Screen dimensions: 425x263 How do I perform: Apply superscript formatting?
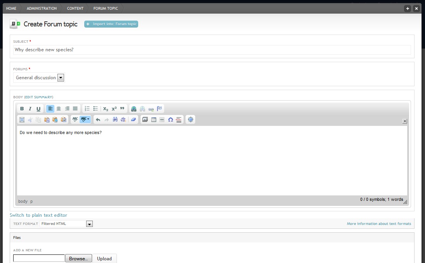pyautogui.click(x=114, y=108)
